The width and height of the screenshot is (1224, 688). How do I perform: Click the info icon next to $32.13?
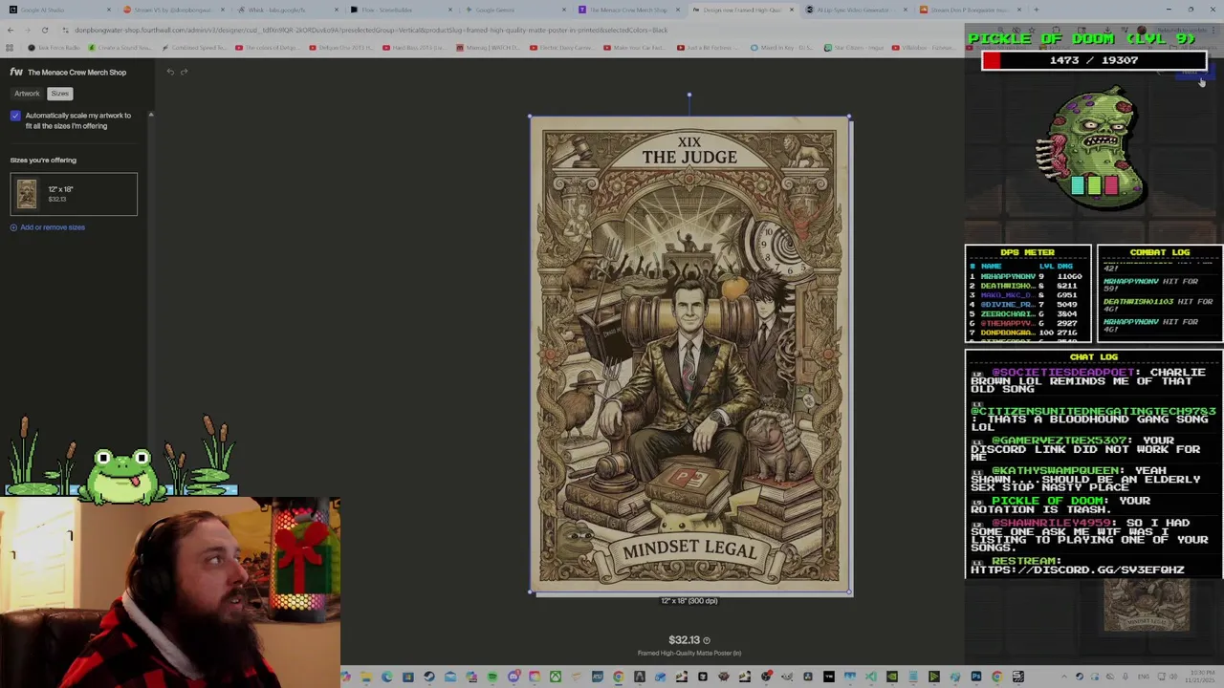tap(707, 640)
